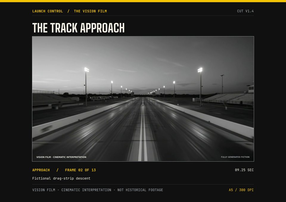
Task: Click the footer 'NOT HISTORICAL FOOTAGE' disclaimer
Action: (140, 190)
